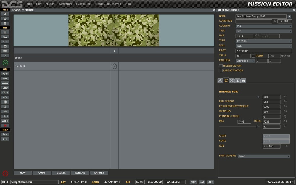The image size is (296, 185).
Task: Open the Country dropdown showing USA
Action: coord(263,26)
